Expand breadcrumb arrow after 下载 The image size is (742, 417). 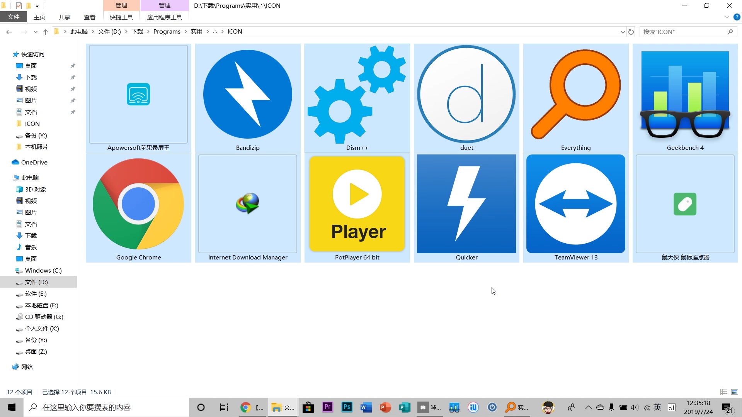point(148,32)
